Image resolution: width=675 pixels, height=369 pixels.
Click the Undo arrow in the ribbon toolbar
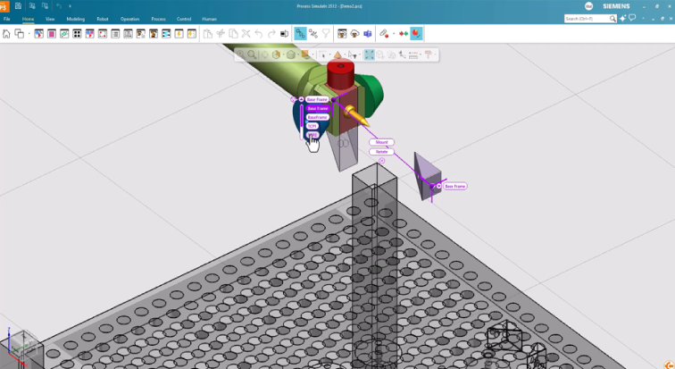(259, 34)
